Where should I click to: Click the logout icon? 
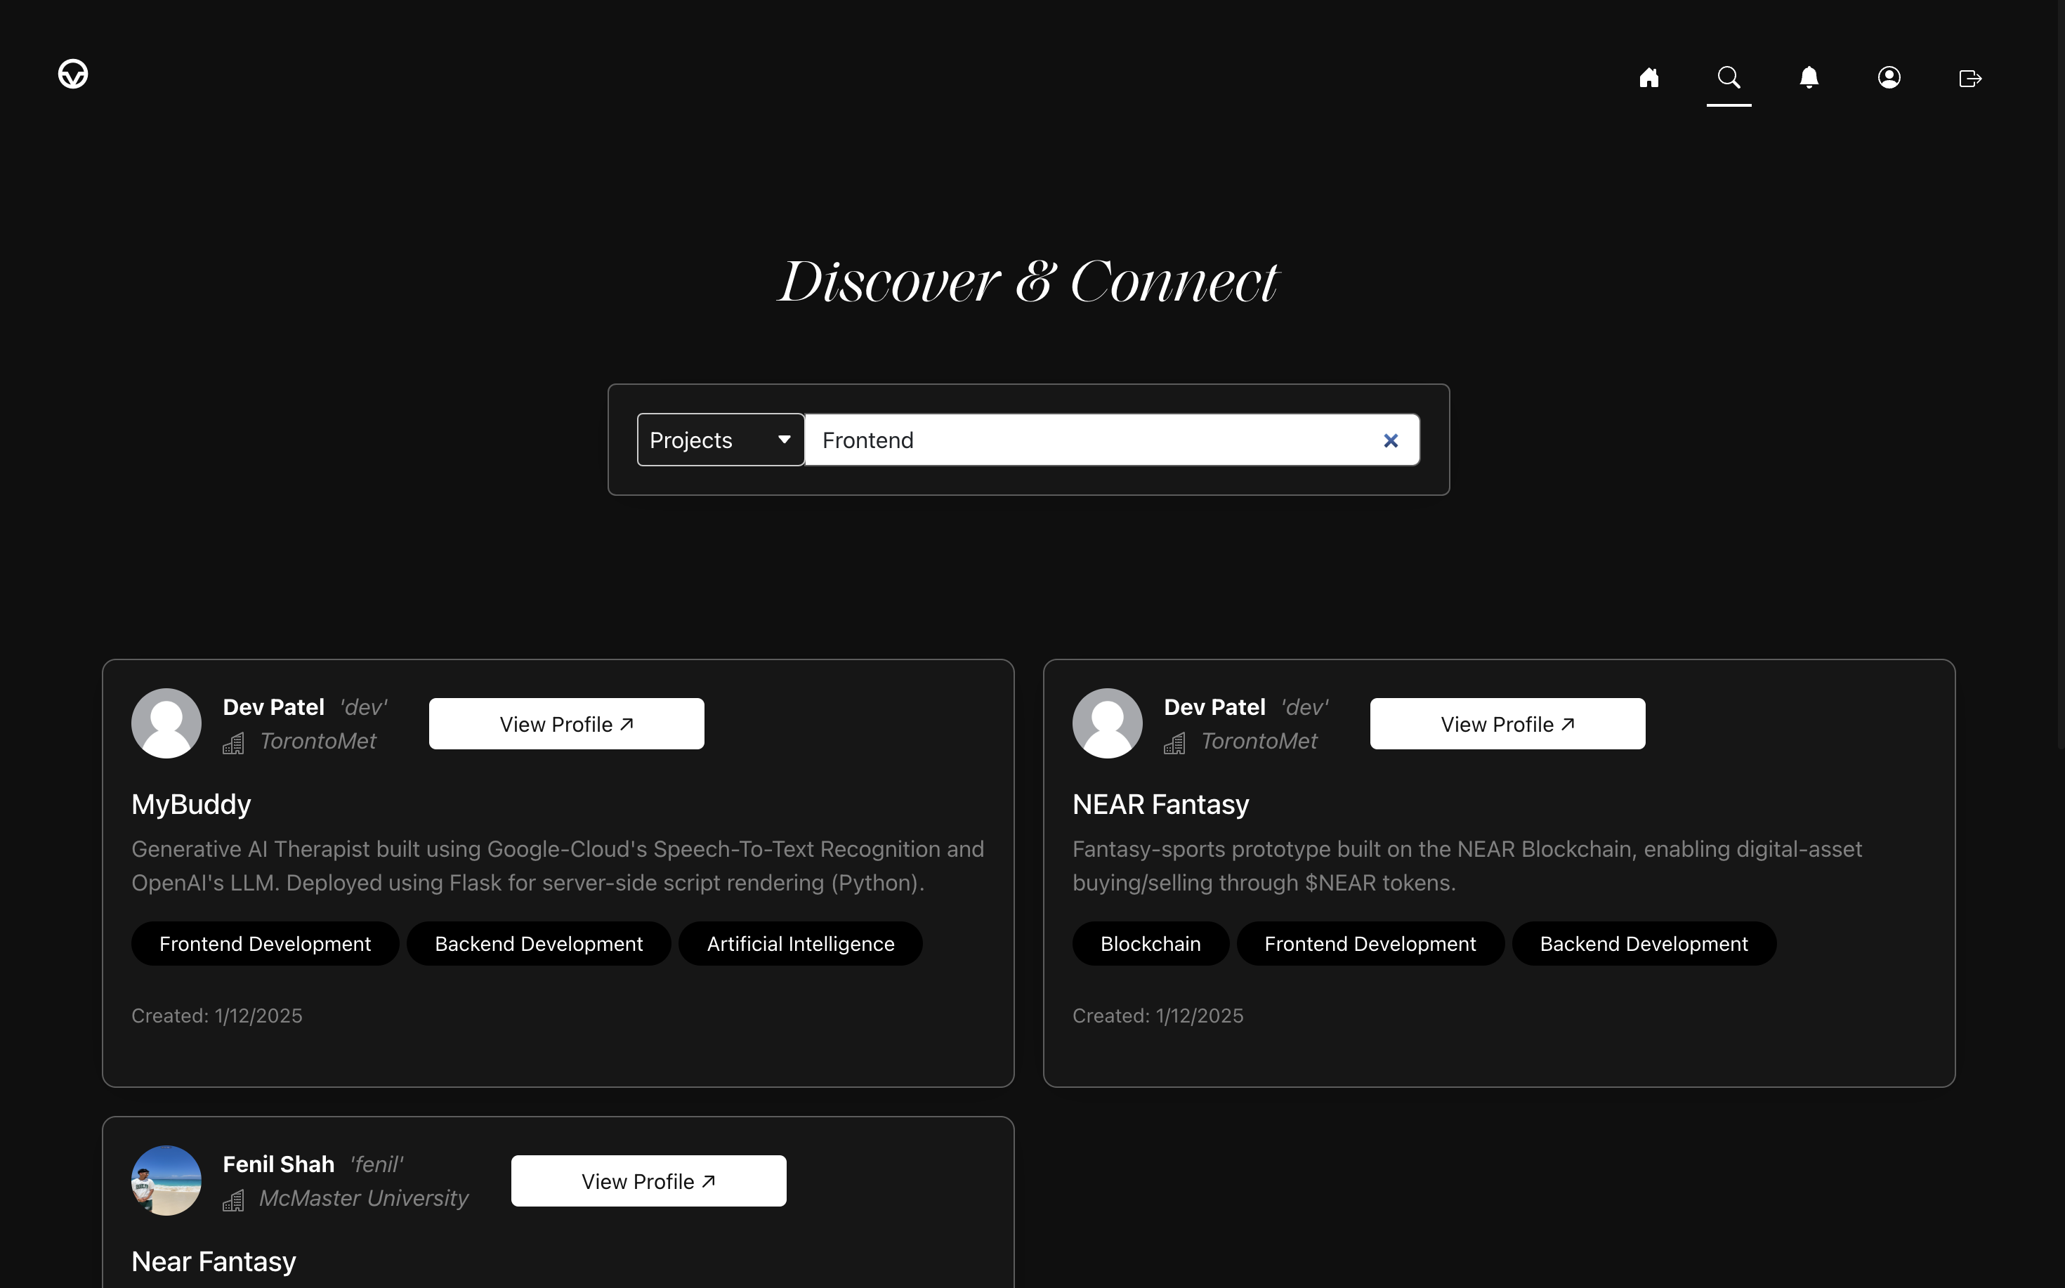[x=1969, y=79]
